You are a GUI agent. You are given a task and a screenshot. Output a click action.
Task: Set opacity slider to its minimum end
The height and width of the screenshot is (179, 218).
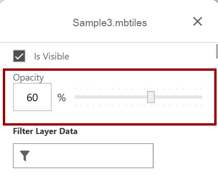75,97
